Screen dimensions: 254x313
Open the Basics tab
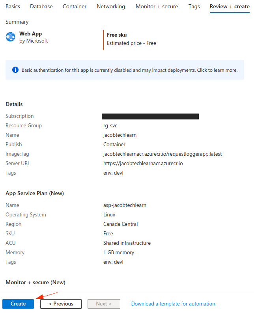(13, 7)
